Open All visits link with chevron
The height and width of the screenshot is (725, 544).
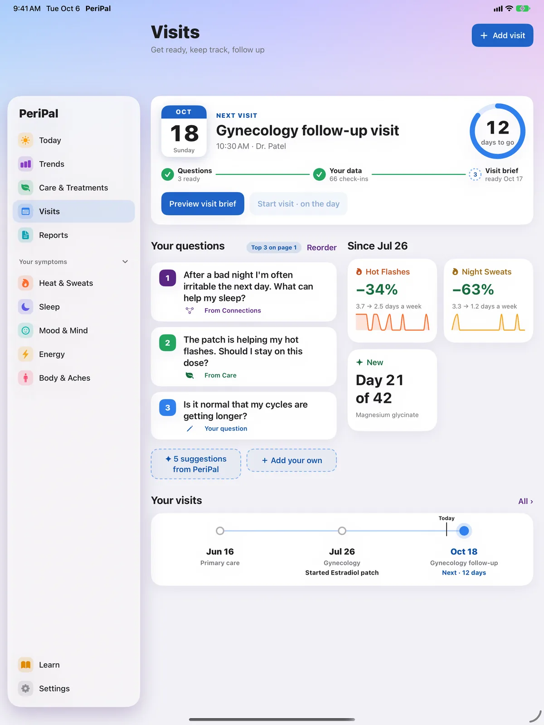[525, 501]
